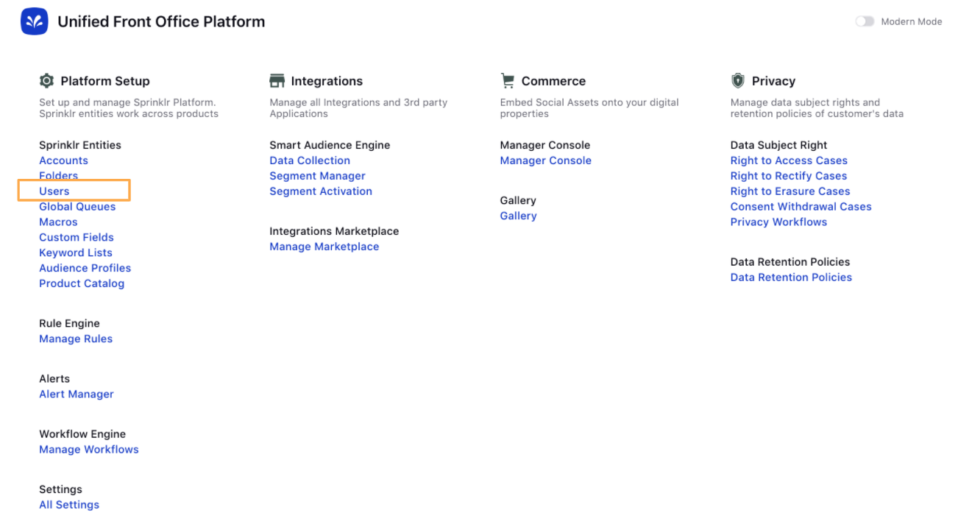Open the Manager Console link

click(x=546, y=160)
